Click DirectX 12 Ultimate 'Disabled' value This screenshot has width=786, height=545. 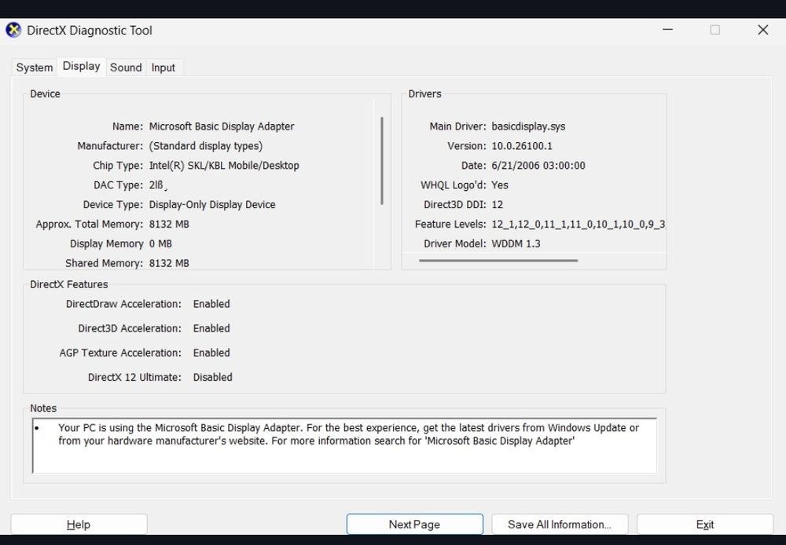(212, 377)
